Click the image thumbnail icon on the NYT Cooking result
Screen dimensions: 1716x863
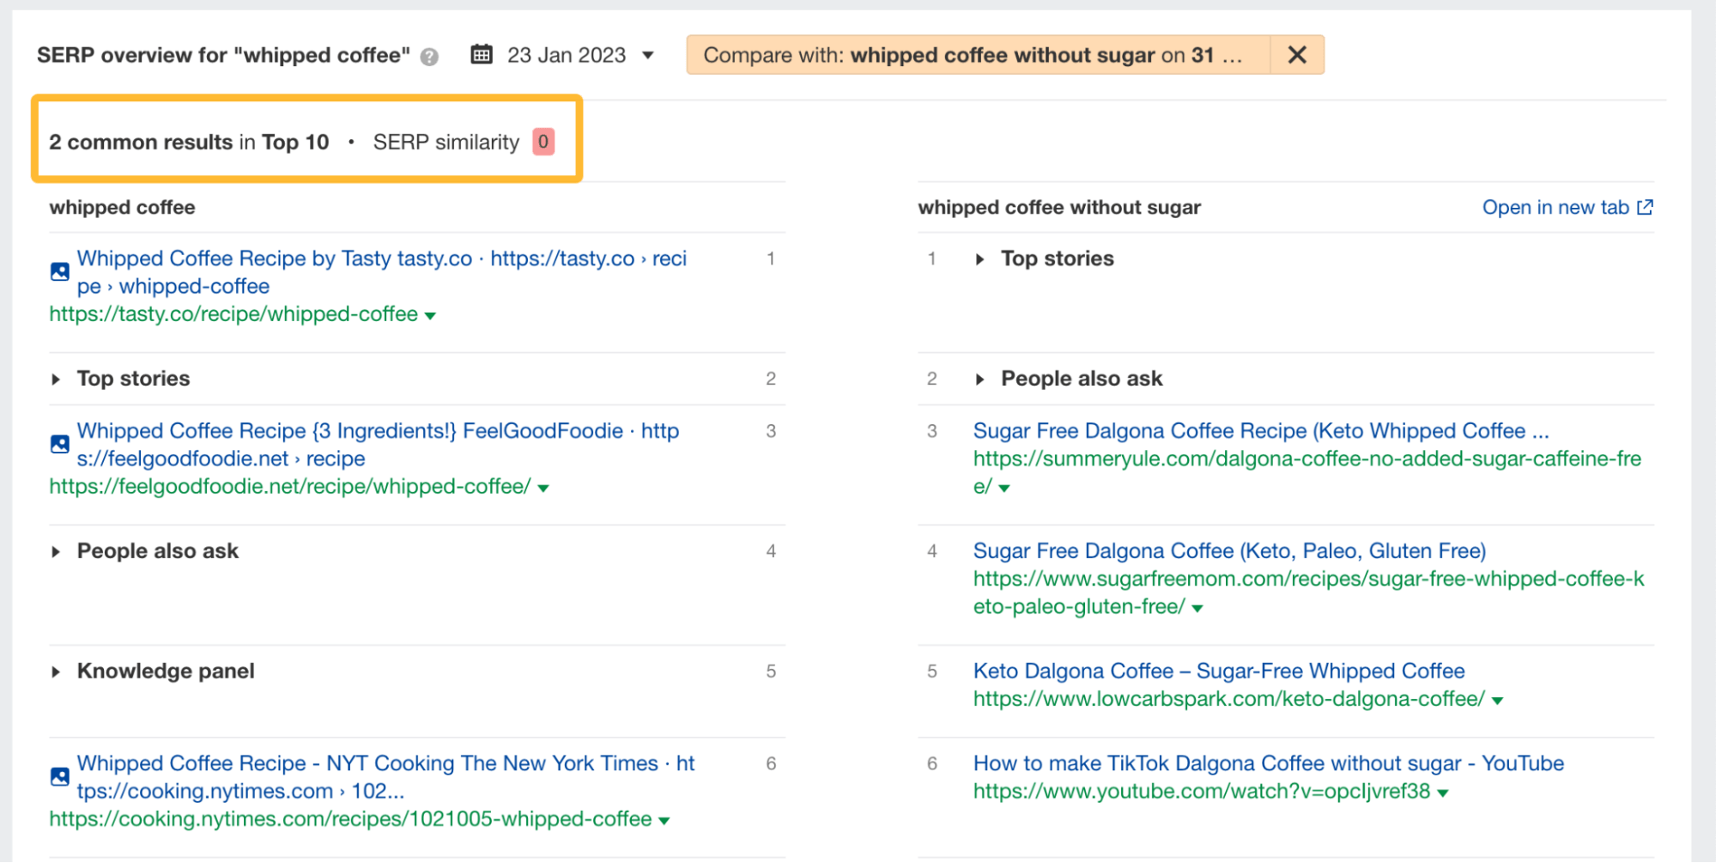point(58,775)
